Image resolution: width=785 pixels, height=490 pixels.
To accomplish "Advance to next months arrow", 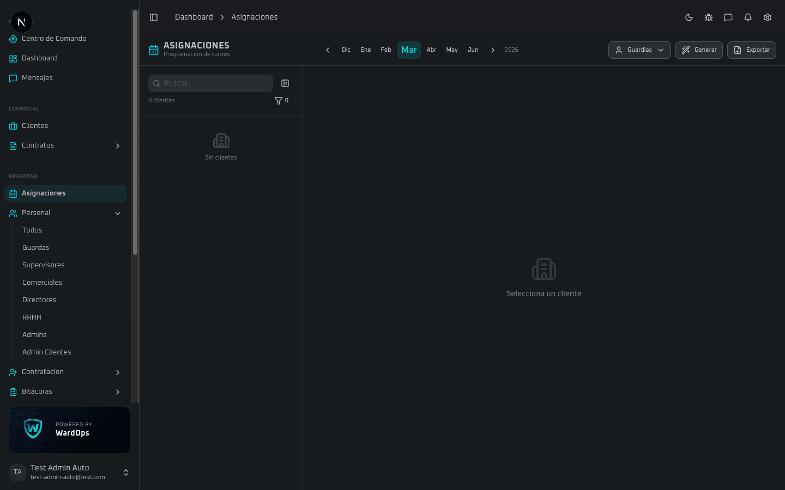I will tap(493, 50).
